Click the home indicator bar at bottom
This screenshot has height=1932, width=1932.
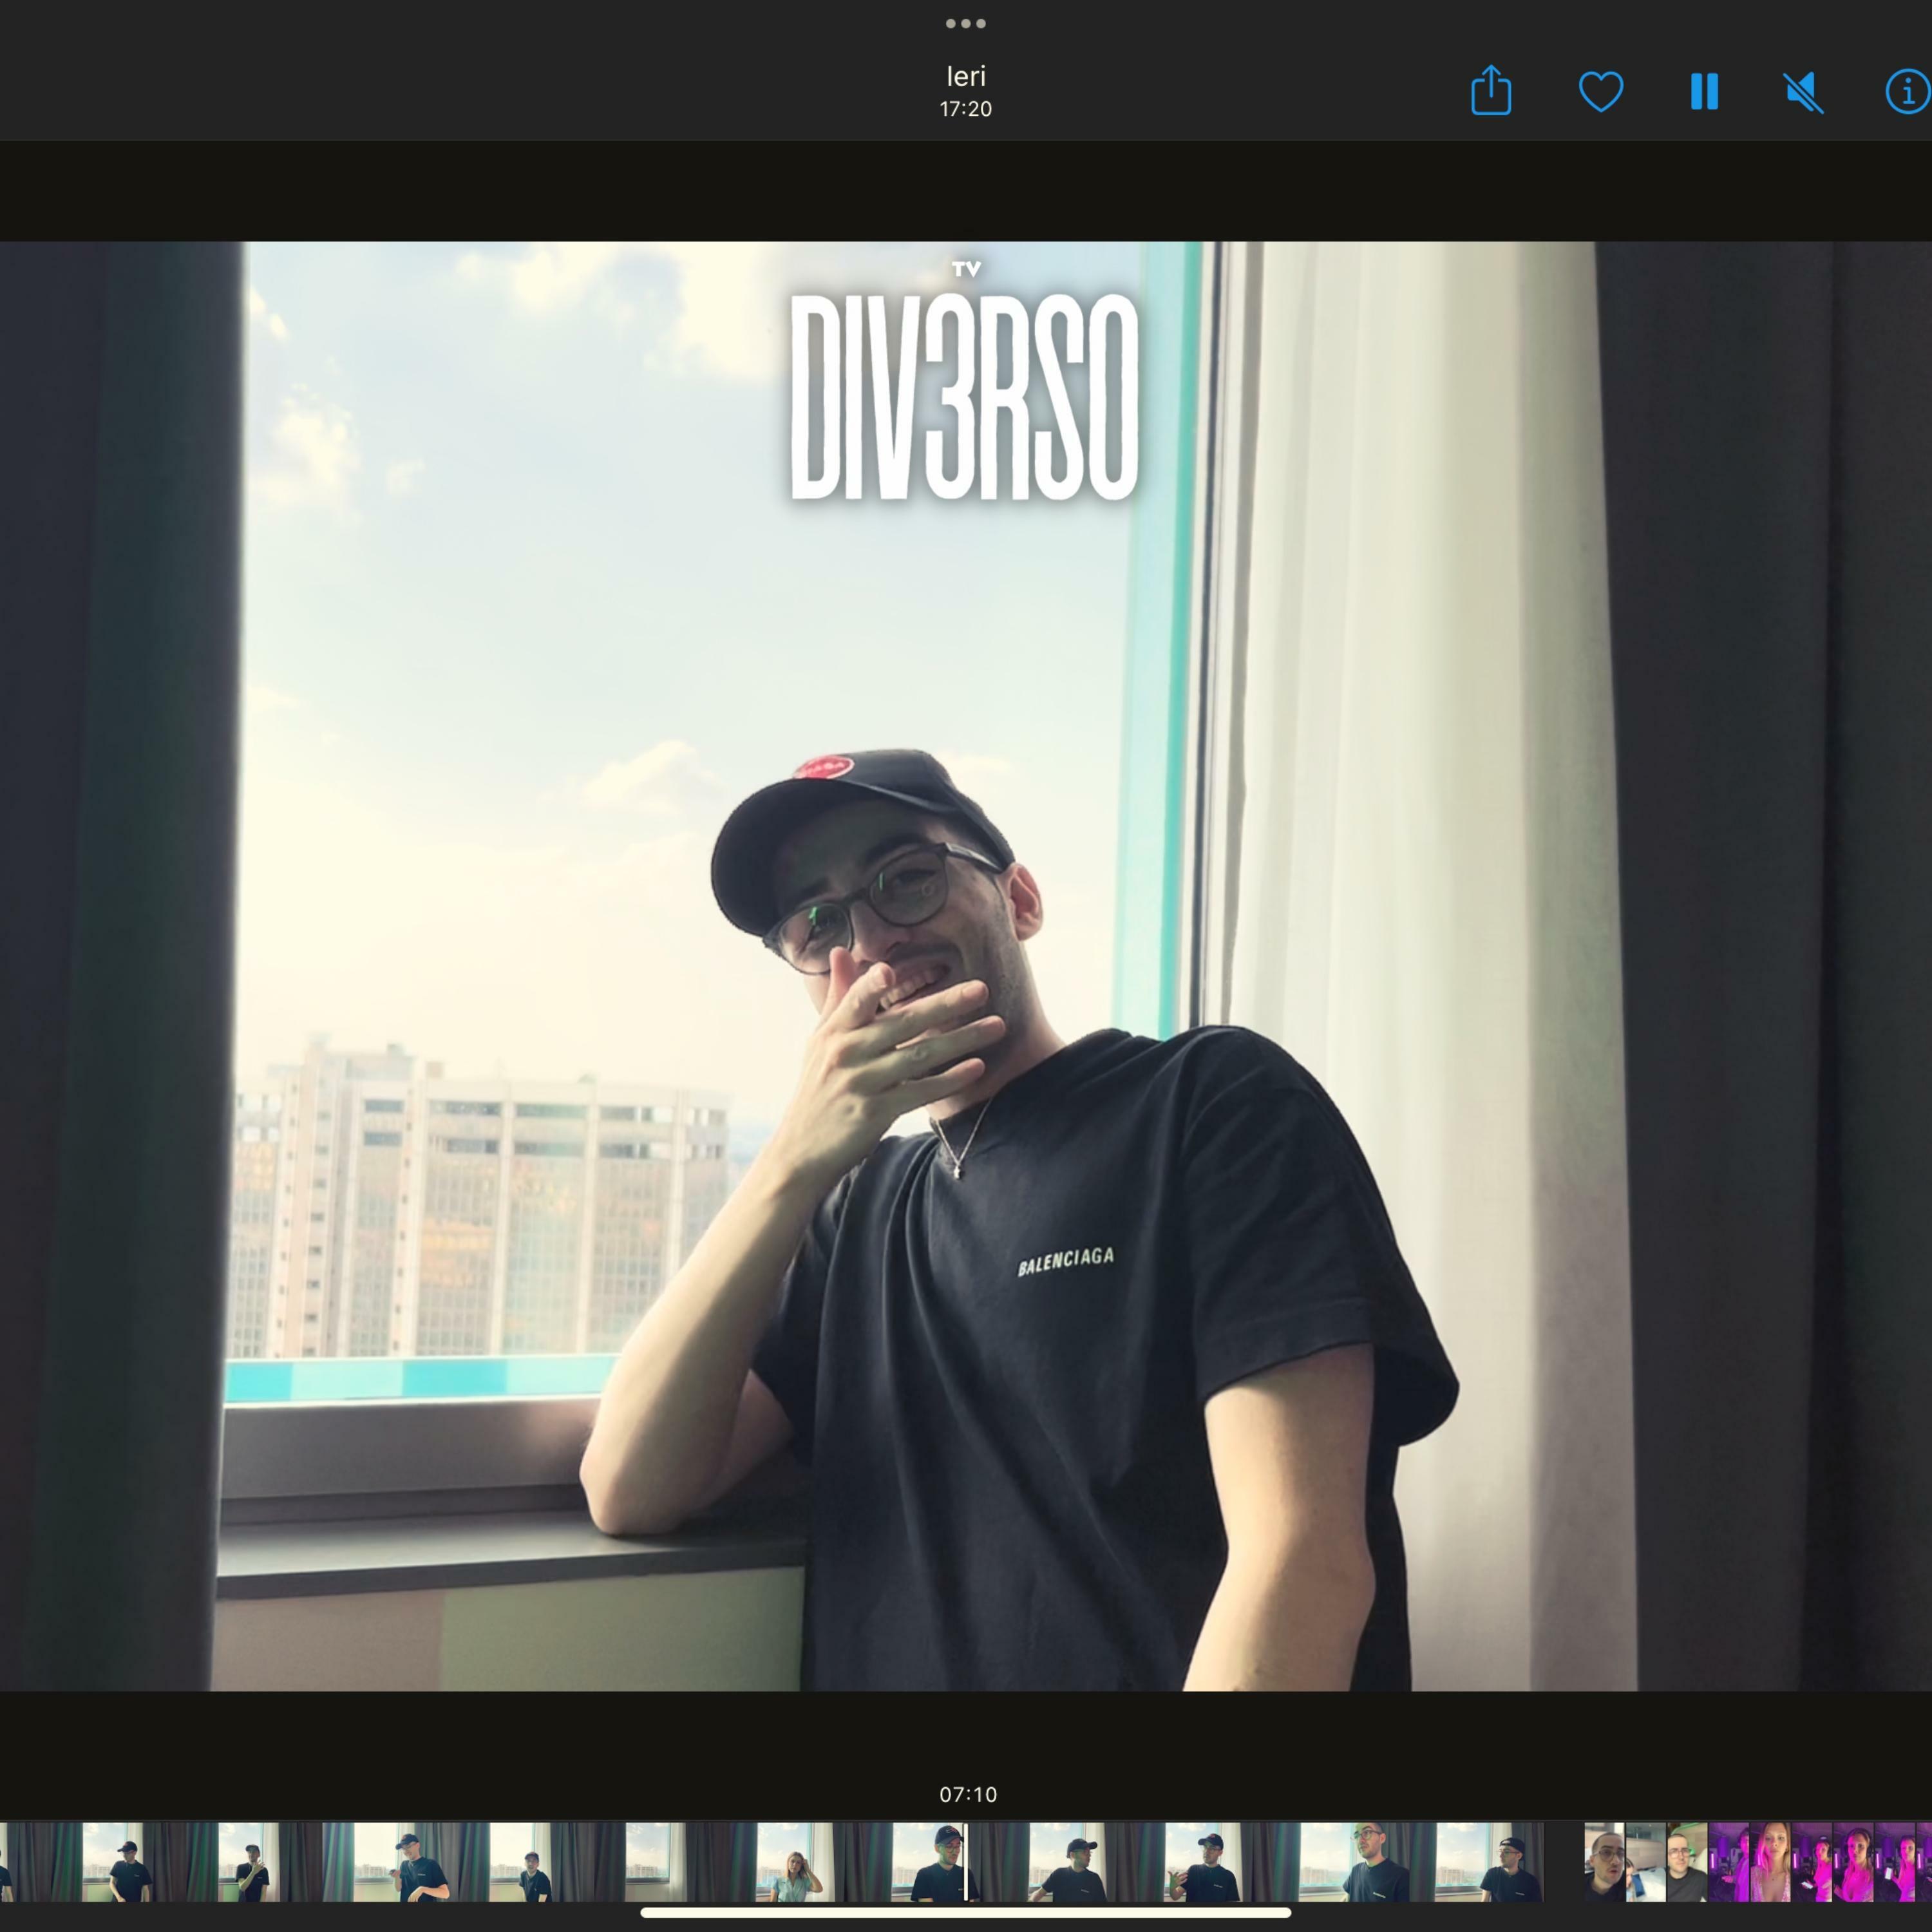coord(966,1912)
